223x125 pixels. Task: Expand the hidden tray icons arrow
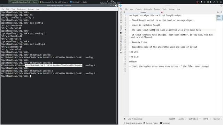tap(217, 2)
